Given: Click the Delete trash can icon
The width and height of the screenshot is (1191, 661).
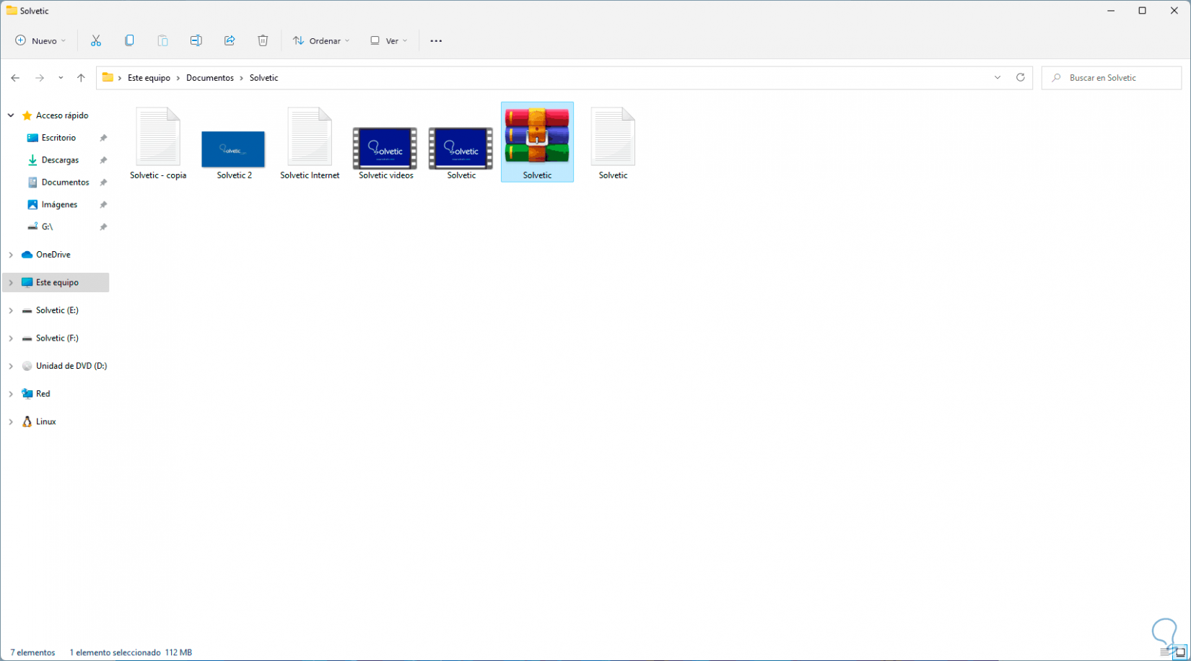Looking at the screenshot, I should [x=263, y=40].
